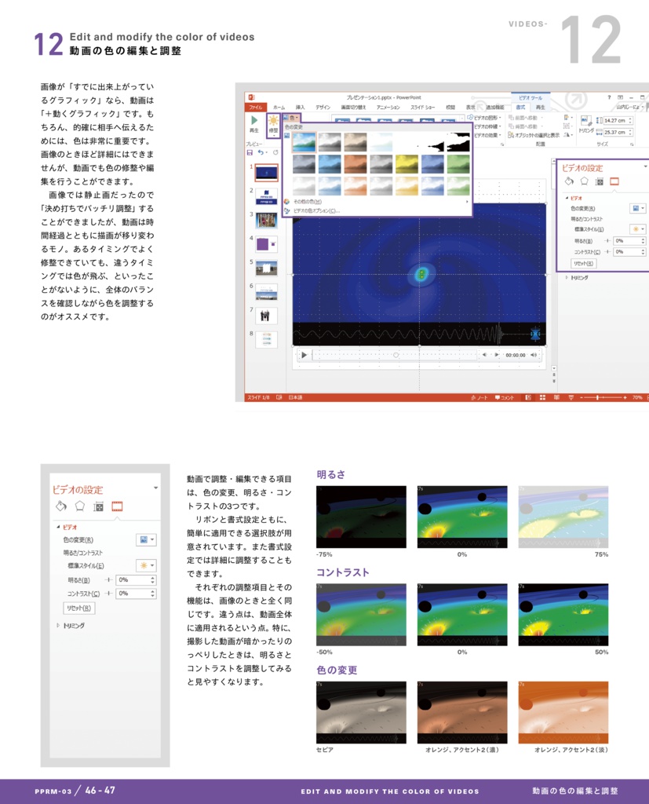Open the 色の変更(R) dropdown in ビデオの設定
The image size is (649, 804).
click(x=637, y=209)
